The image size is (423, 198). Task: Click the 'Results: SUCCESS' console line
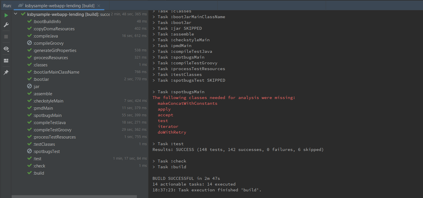pyautogui.click(x=238, y=149)
